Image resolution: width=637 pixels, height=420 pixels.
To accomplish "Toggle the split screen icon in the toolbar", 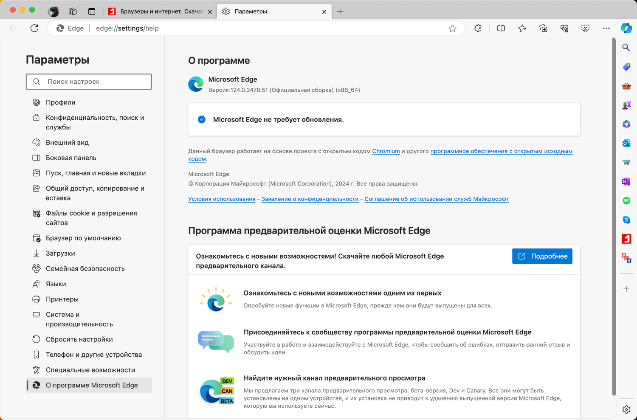I will (x=501, y=28).
